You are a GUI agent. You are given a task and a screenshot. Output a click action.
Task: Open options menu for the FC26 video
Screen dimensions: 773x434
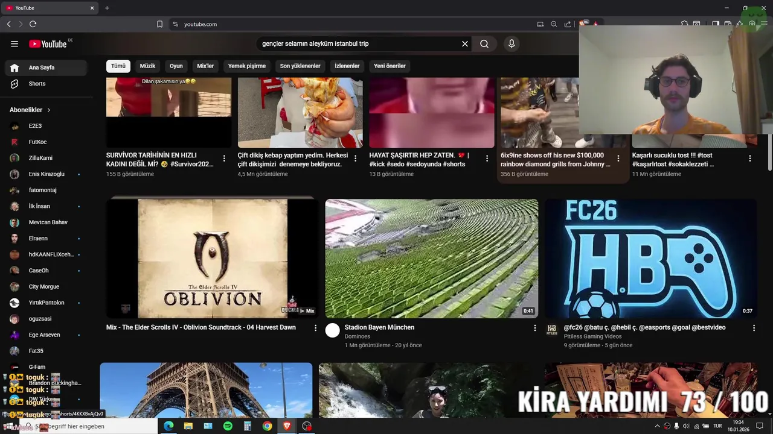click(x=754, y=328)
